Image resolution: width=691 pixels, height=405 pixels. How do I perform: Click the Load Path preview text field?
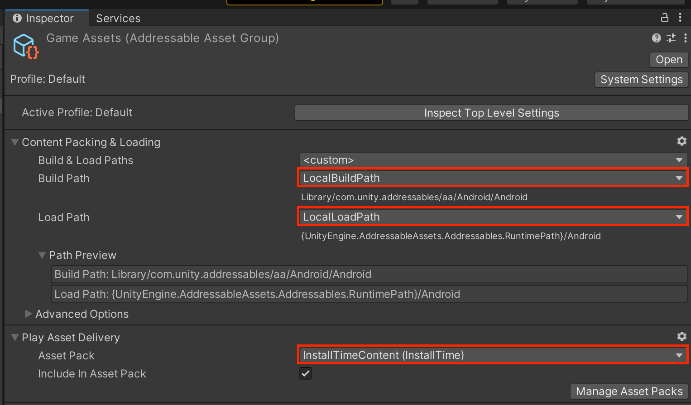click(369, 294)
